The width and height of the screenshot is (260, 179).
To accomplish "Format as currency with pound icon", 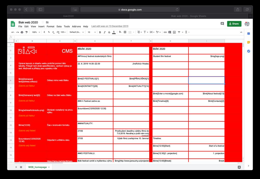I will point(44,32).
